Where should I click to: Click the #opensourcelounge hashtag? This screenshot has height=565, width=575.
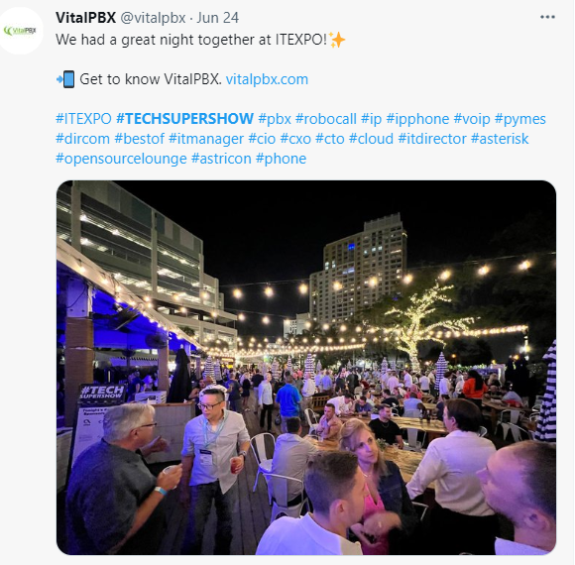pos(121,159)
